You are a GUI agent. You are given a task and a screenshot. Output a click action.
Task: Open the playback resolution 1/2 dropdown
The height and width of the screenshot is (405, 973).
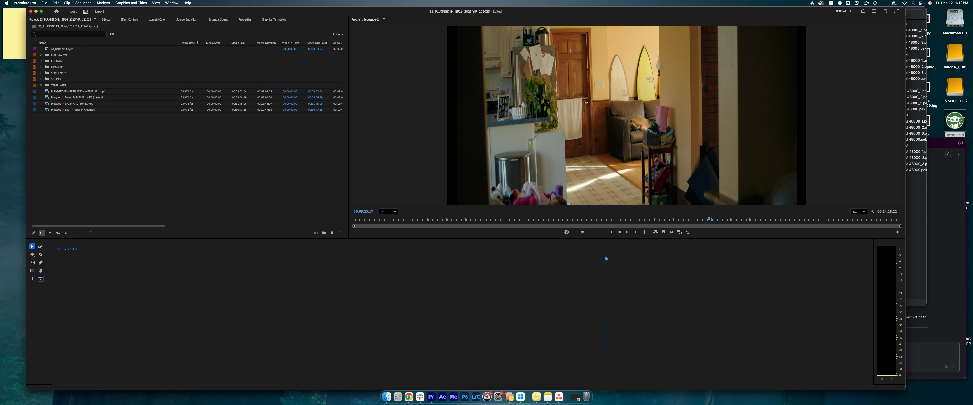pos(858,211)
